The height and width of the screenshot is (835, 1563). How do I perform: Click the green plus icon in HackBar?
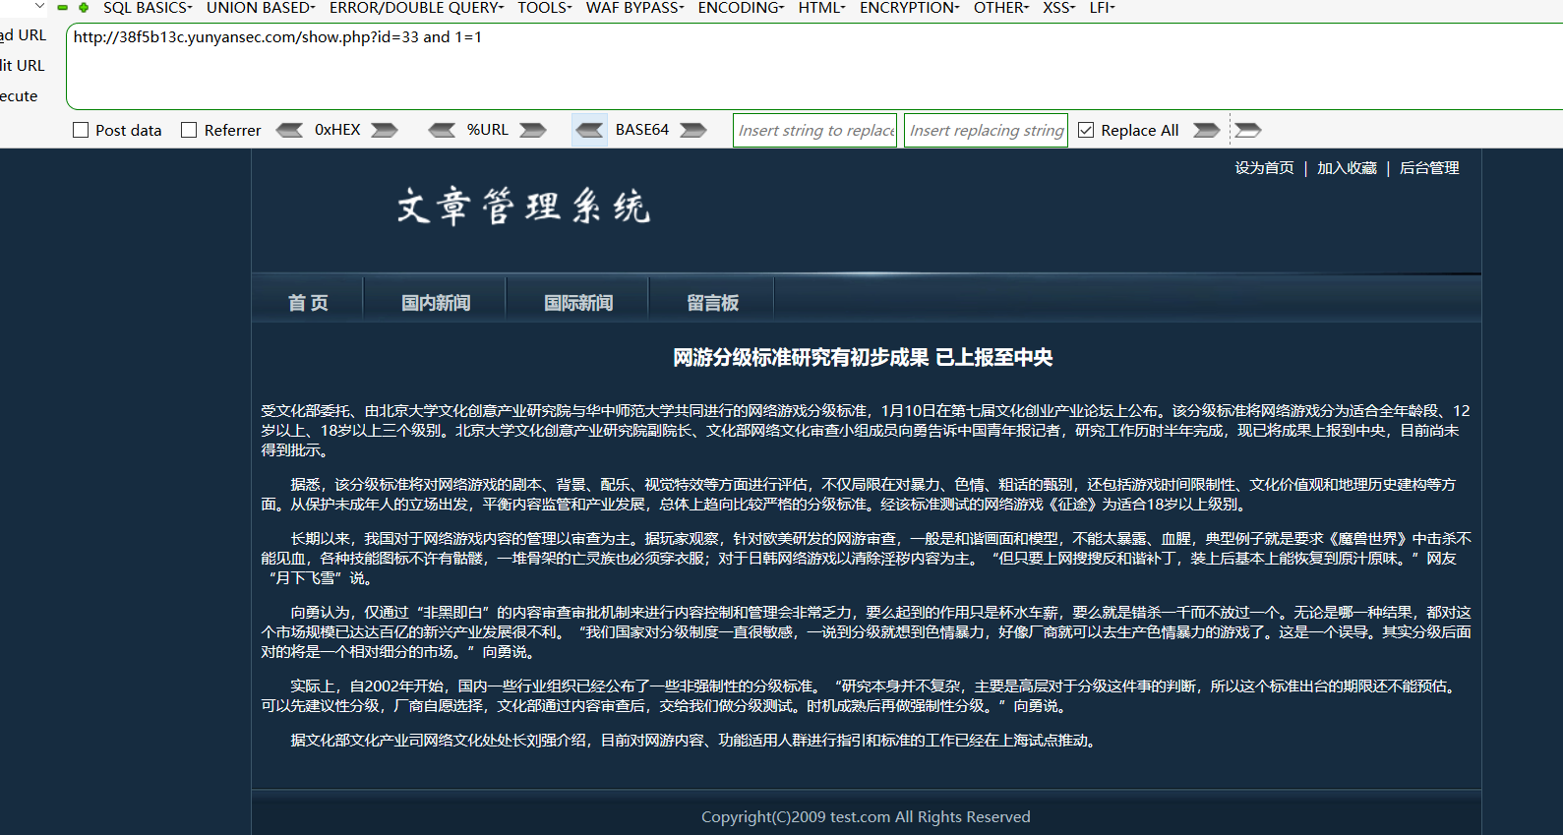tap(84, 8)
